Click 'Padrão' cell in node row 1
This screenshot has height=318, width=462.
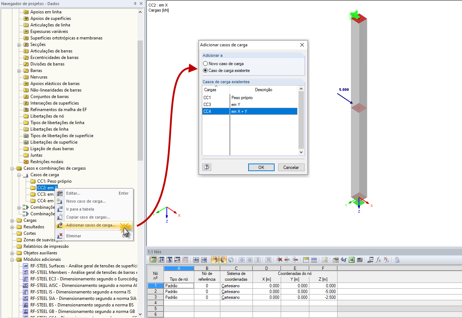tap(179, 286)
